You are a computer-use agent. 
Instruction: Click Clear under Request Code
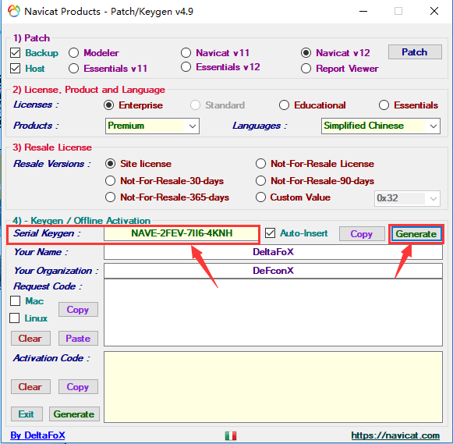click(x=30, y=338)
